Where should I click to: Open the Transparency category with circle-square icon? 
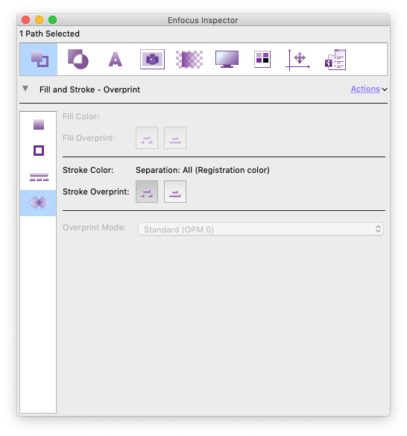pos(78,59)
